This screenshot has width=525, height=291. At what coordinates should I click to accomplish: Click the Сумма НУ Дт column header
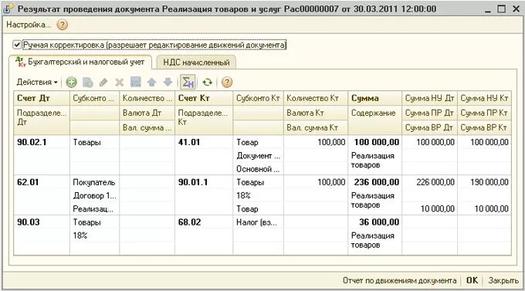point(429,98)
